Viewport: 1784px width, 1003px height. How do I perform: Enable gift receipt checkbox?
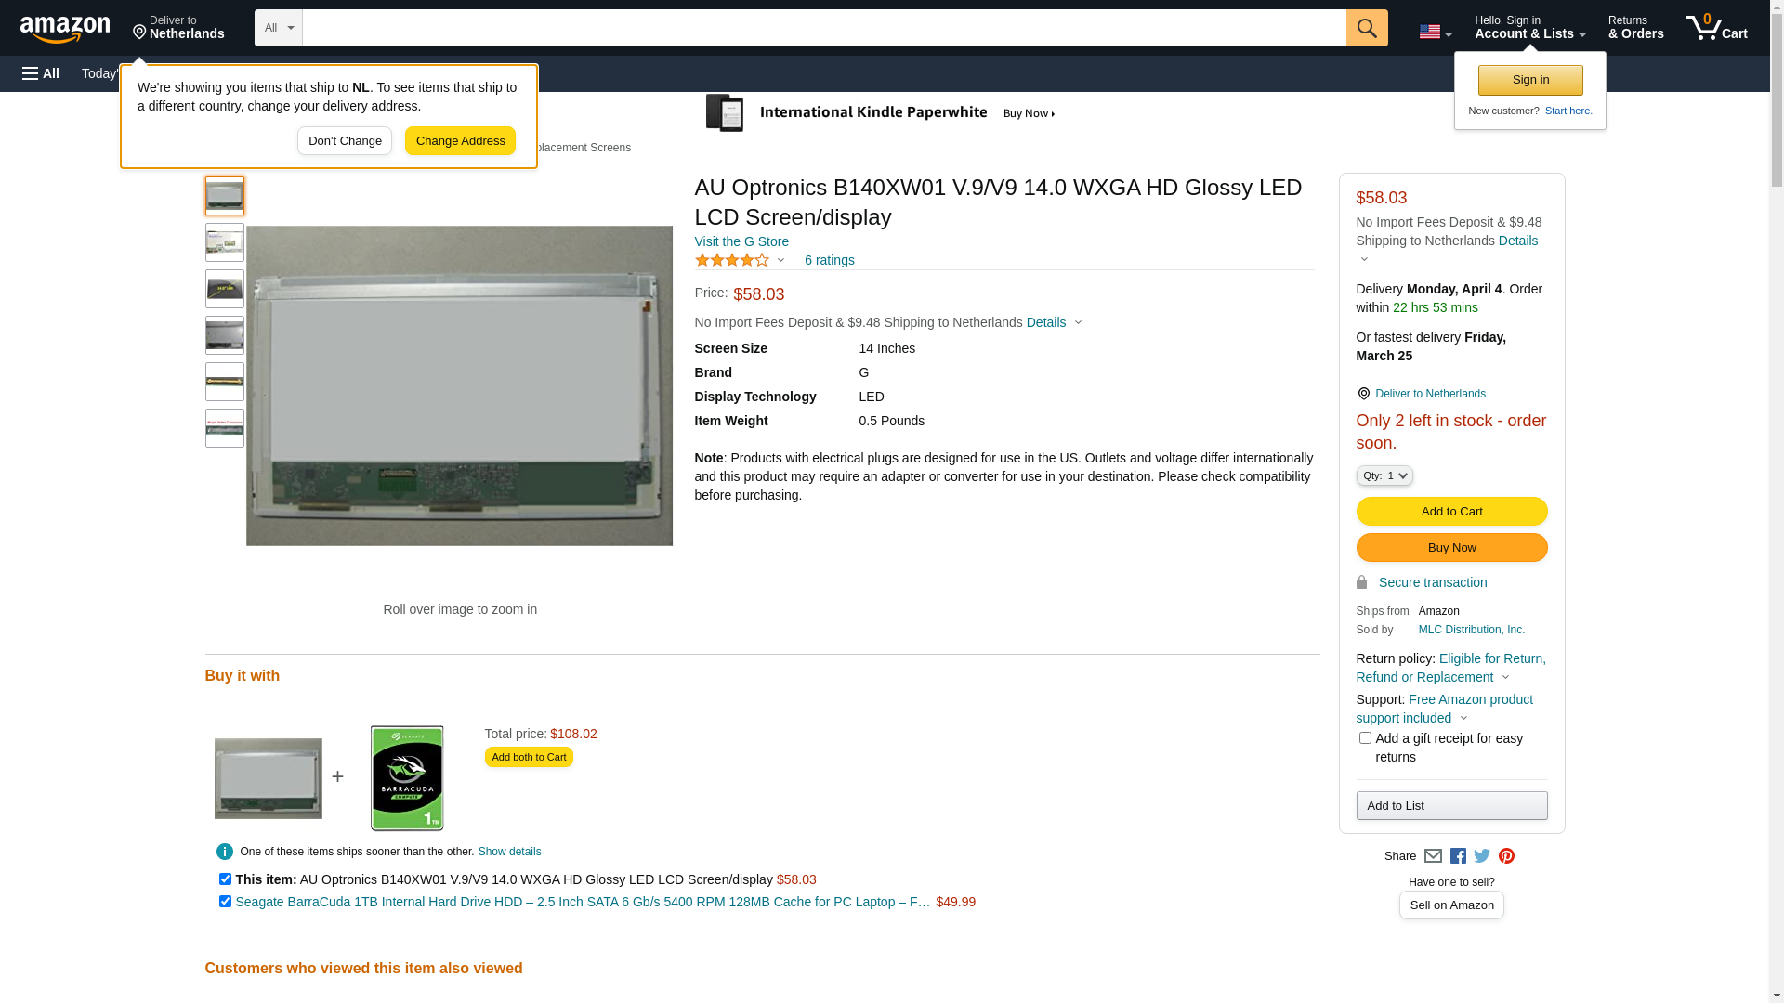1365,738
